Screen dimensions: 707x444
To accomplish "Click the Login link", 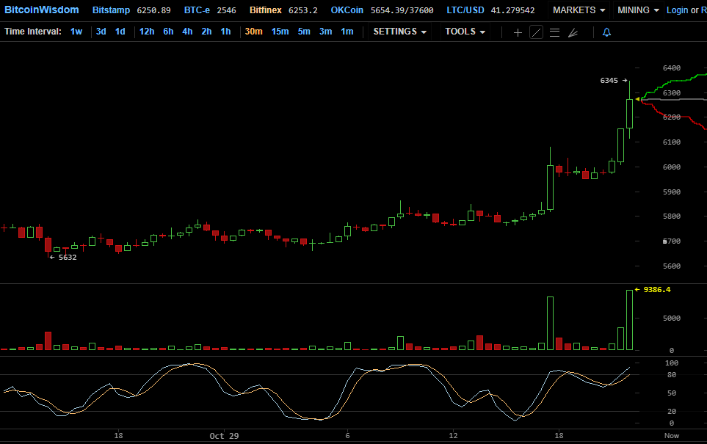I will coord(677,10).
